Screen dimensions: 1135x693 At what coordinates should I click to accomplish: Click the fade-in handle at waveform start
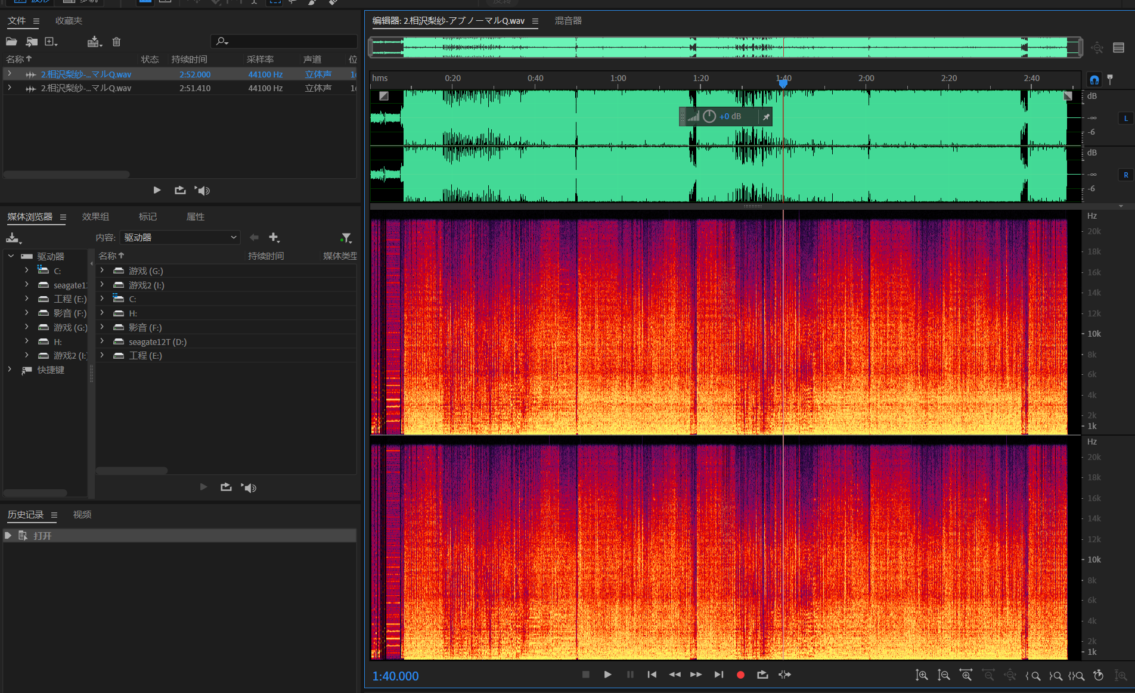point(384,96)
